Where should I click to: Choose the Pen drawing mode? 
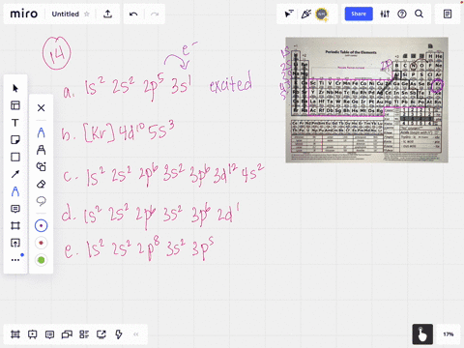[x=41, y=132]
